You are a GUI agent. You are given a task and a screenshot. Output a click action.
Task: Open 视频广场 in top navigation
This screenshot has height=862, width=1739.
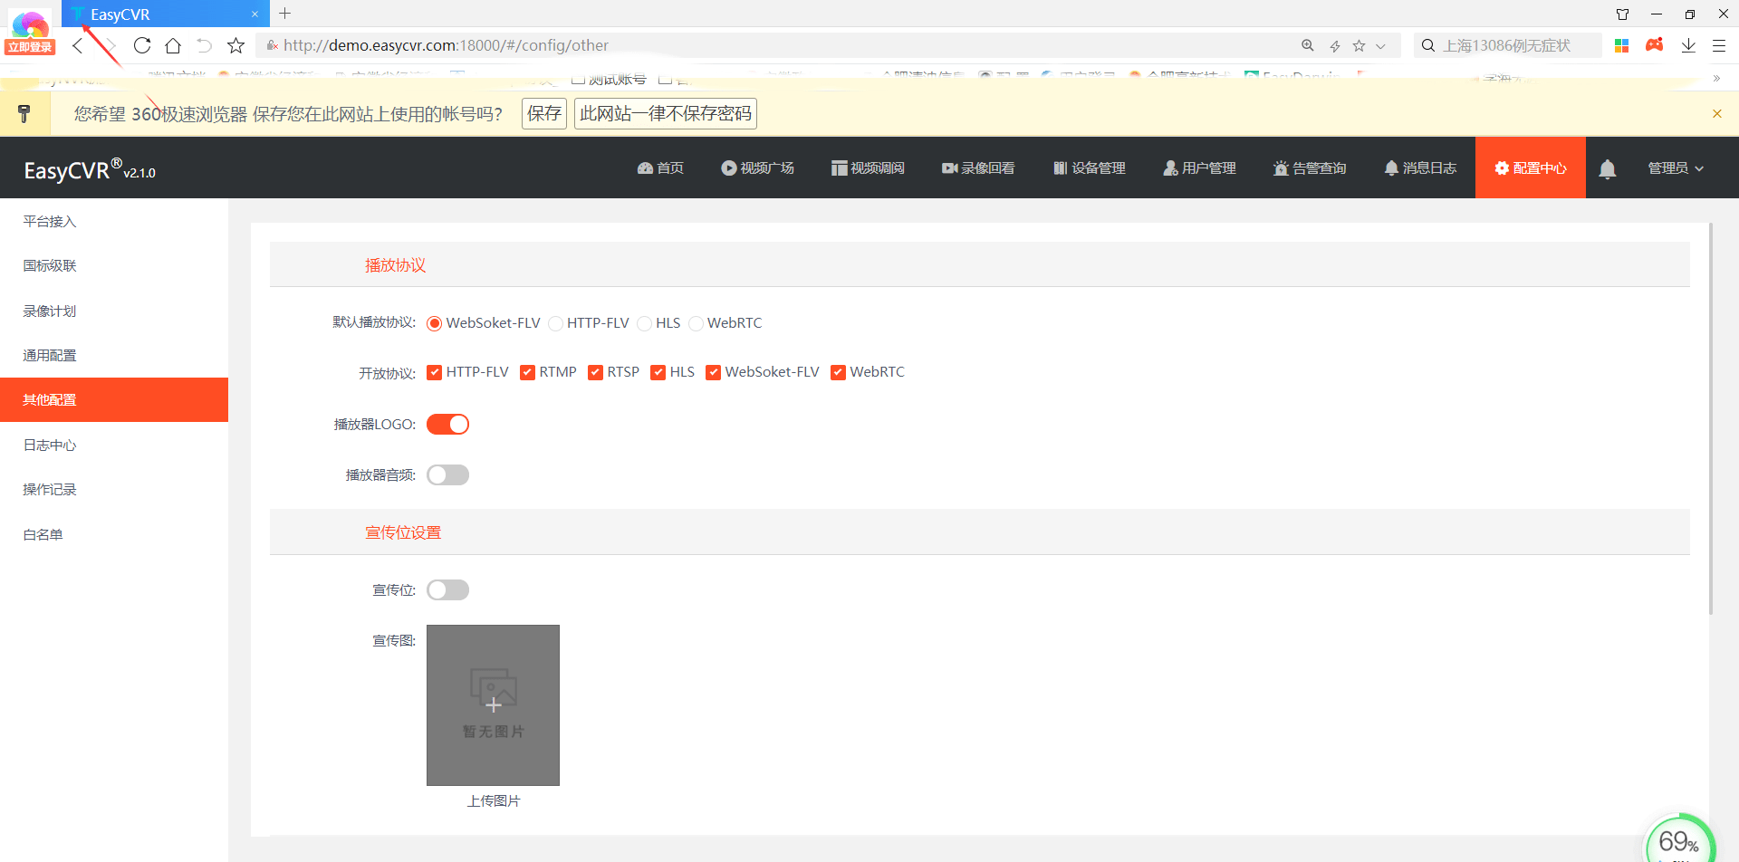757,168
